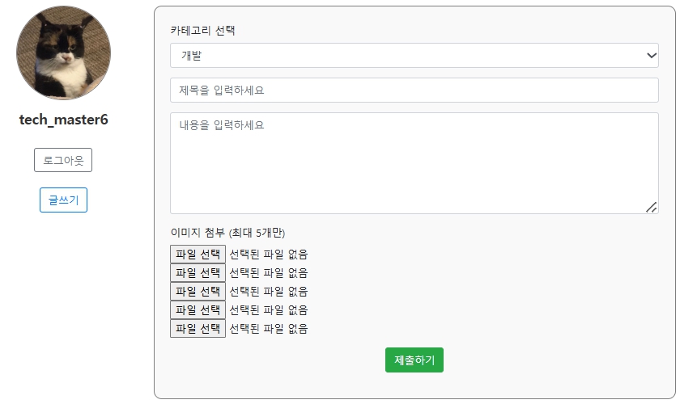Click the textarea resize handle icon
Viewport: 684px width, 404px height.
[x=652, y=208]
